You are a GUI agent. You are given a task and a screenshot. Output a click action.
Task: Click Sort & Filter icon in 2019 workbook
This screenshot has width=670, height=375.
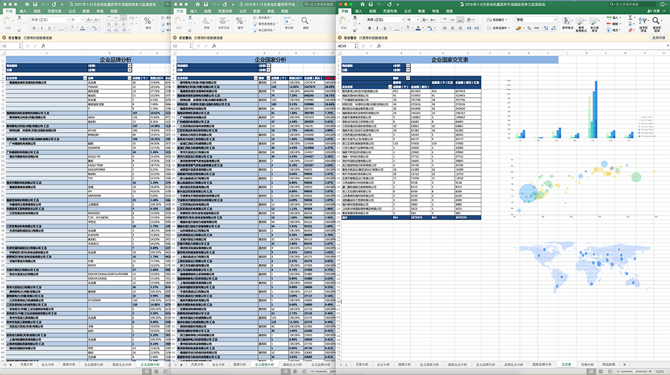(x=643, y=21)
